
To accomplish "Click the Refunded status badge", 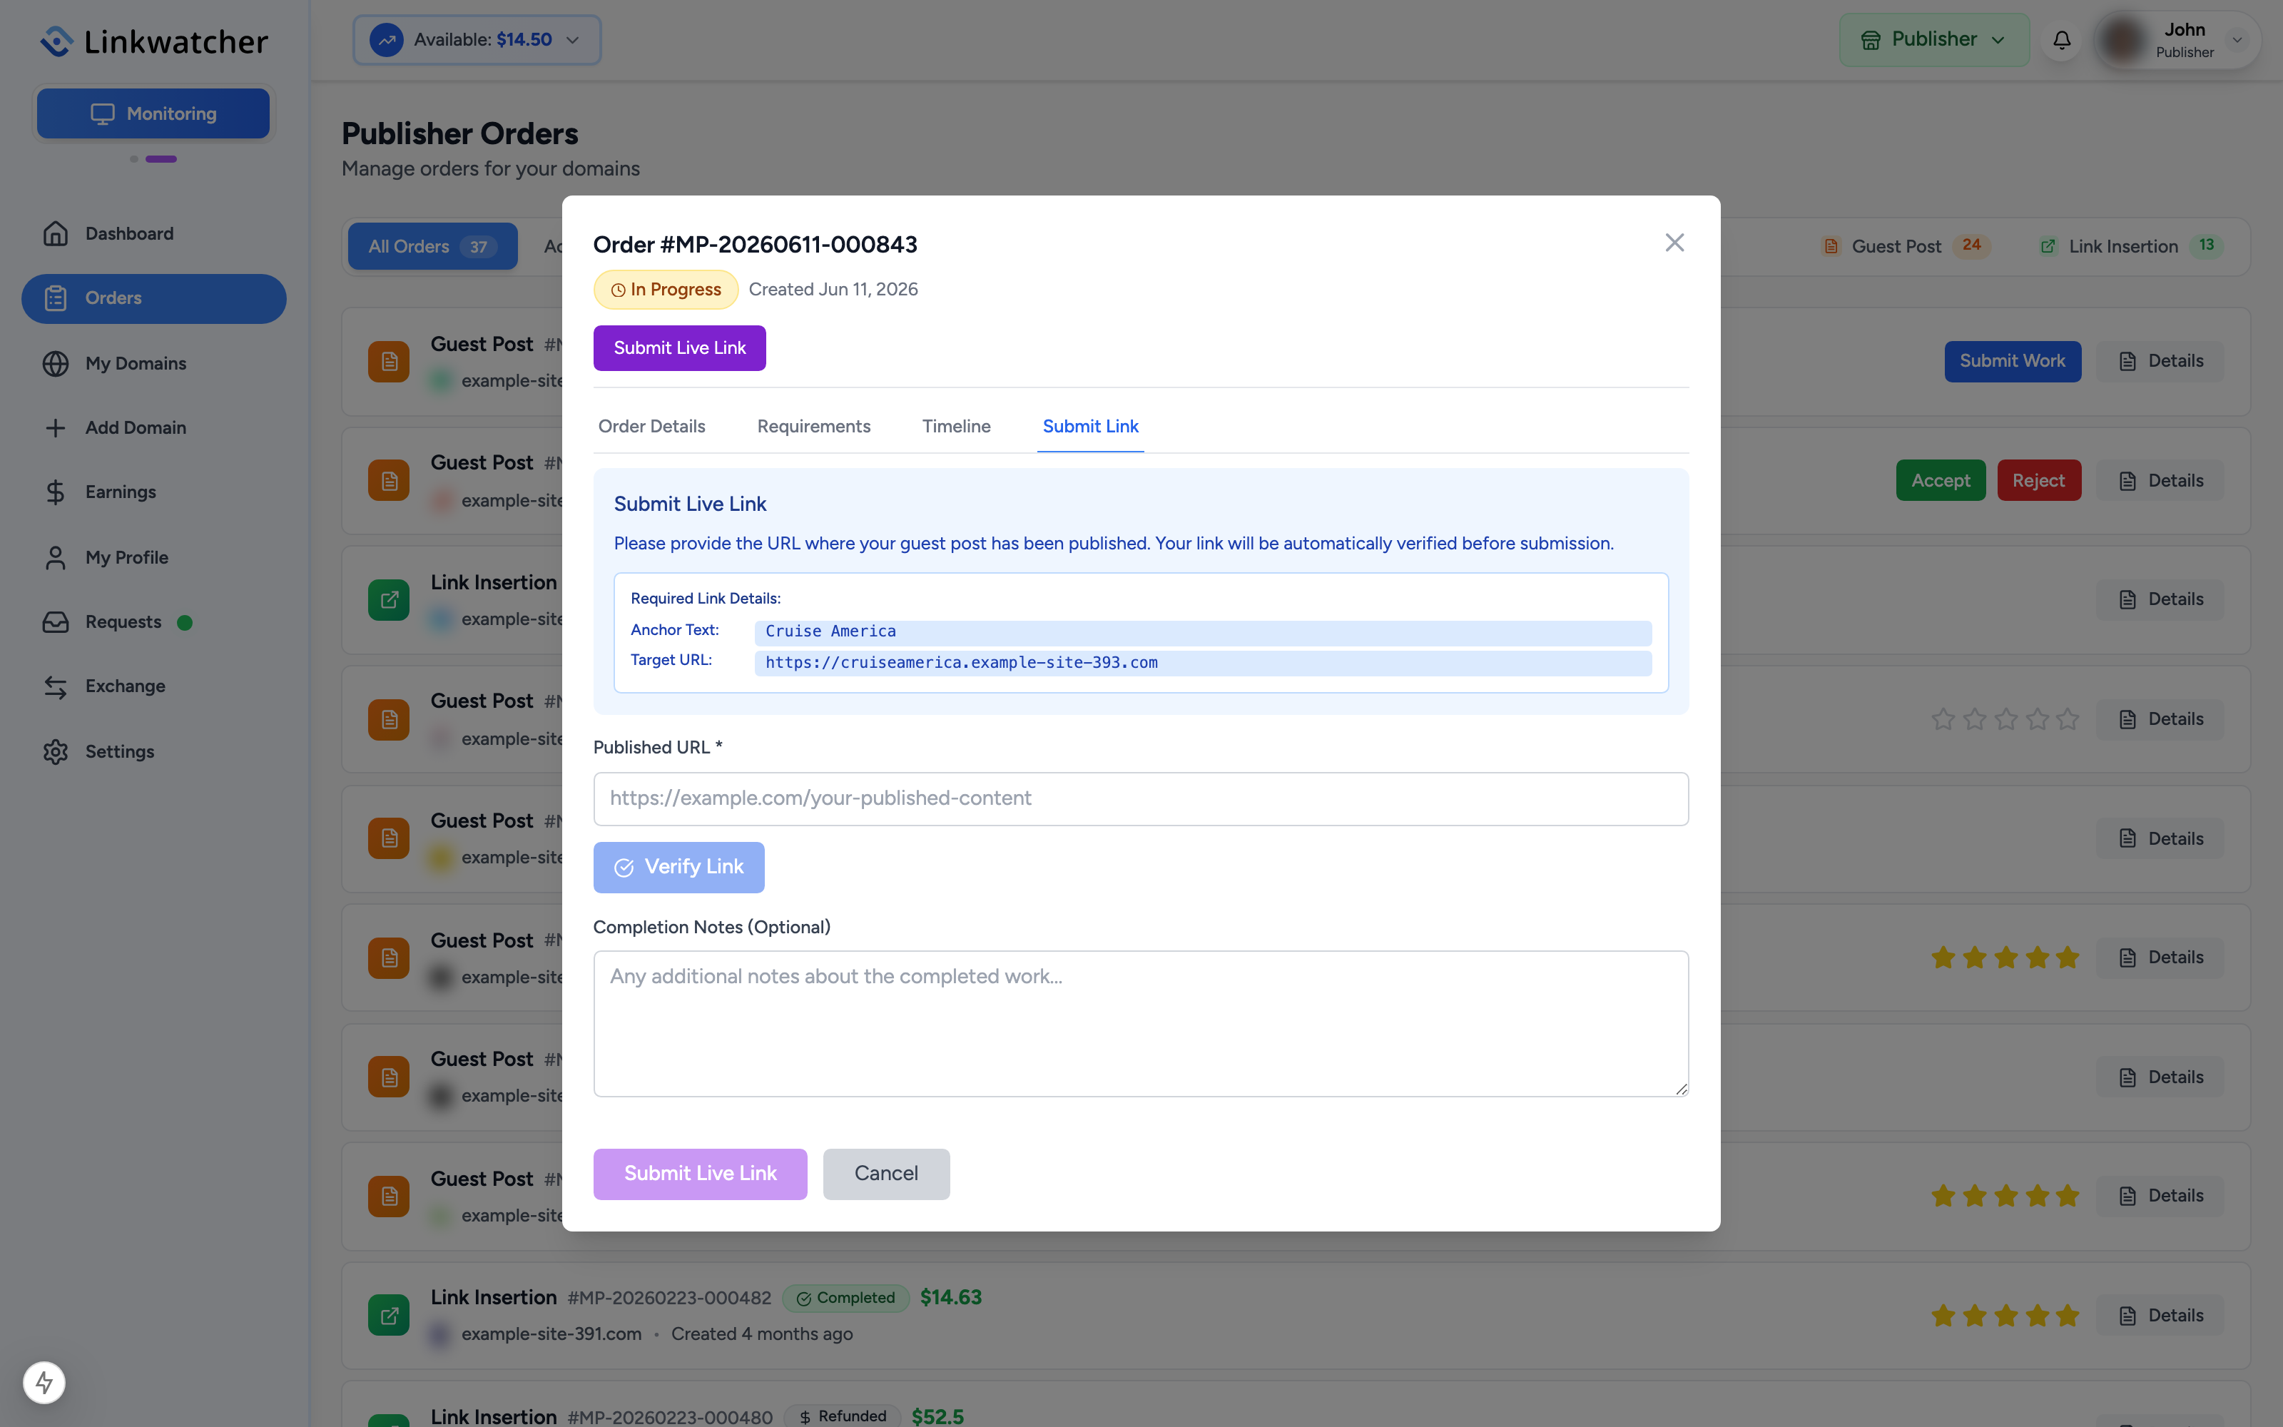I will [842, 1416].
